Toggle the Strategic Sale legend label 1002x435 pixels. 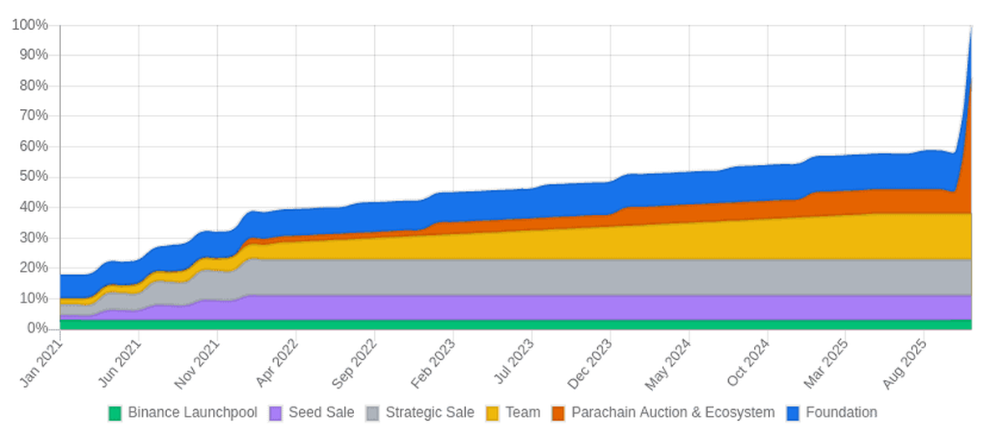point(430,412)
